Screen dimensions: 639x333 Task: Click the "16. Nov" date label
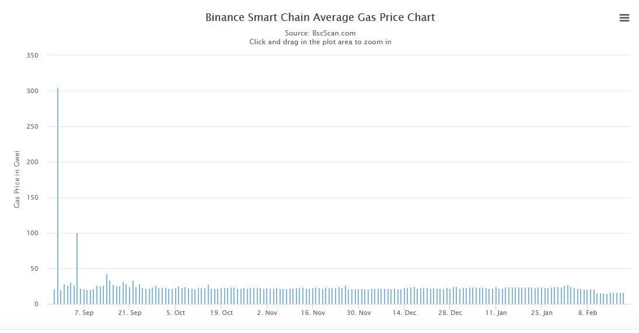[313, 313]
